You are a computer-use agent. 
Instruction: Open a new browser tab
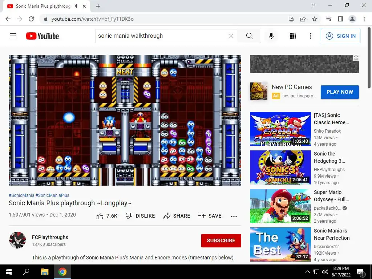98,6
